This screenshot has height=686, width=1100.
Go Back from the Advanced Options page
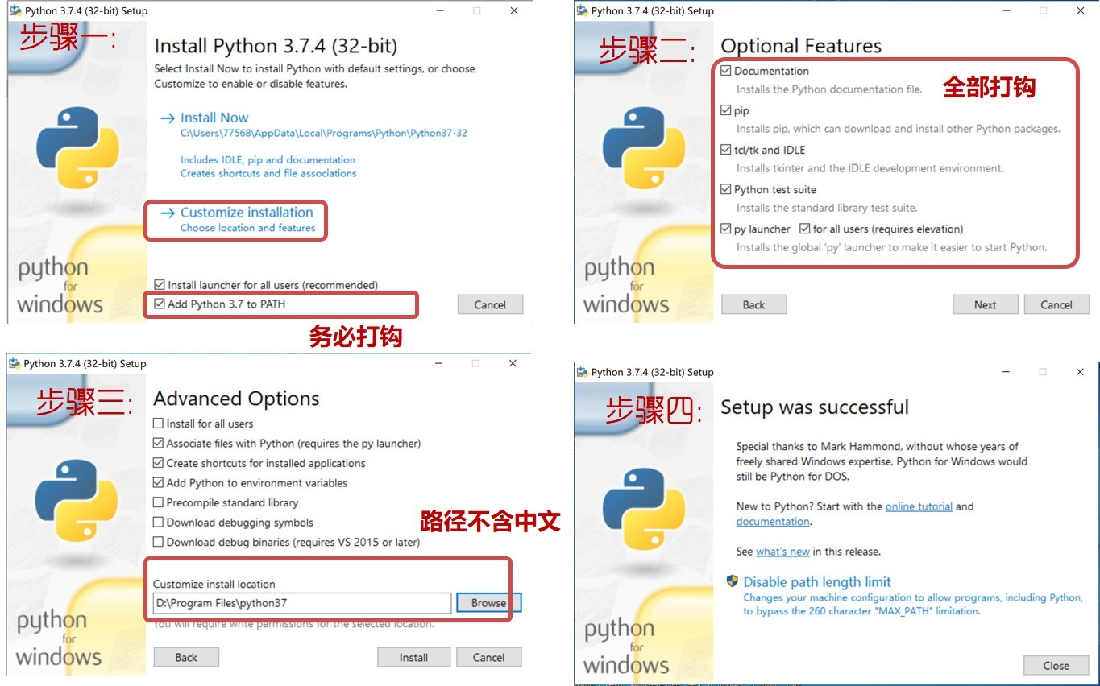tap(186, 658)
